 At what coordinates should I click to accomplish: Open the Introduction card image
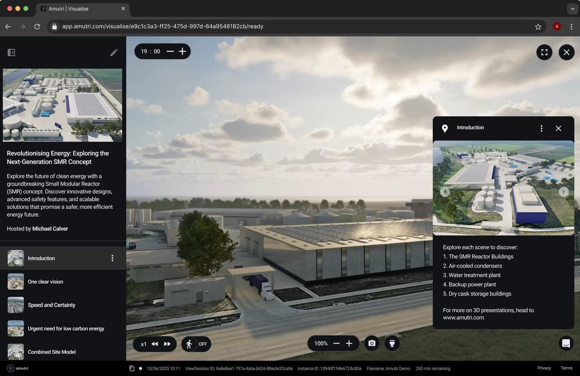point(504,188)
